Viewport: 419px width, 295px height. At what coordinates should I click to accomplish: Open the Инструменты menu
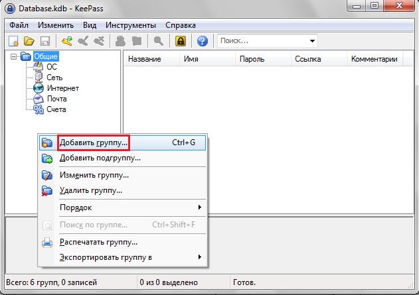[131, 25]
